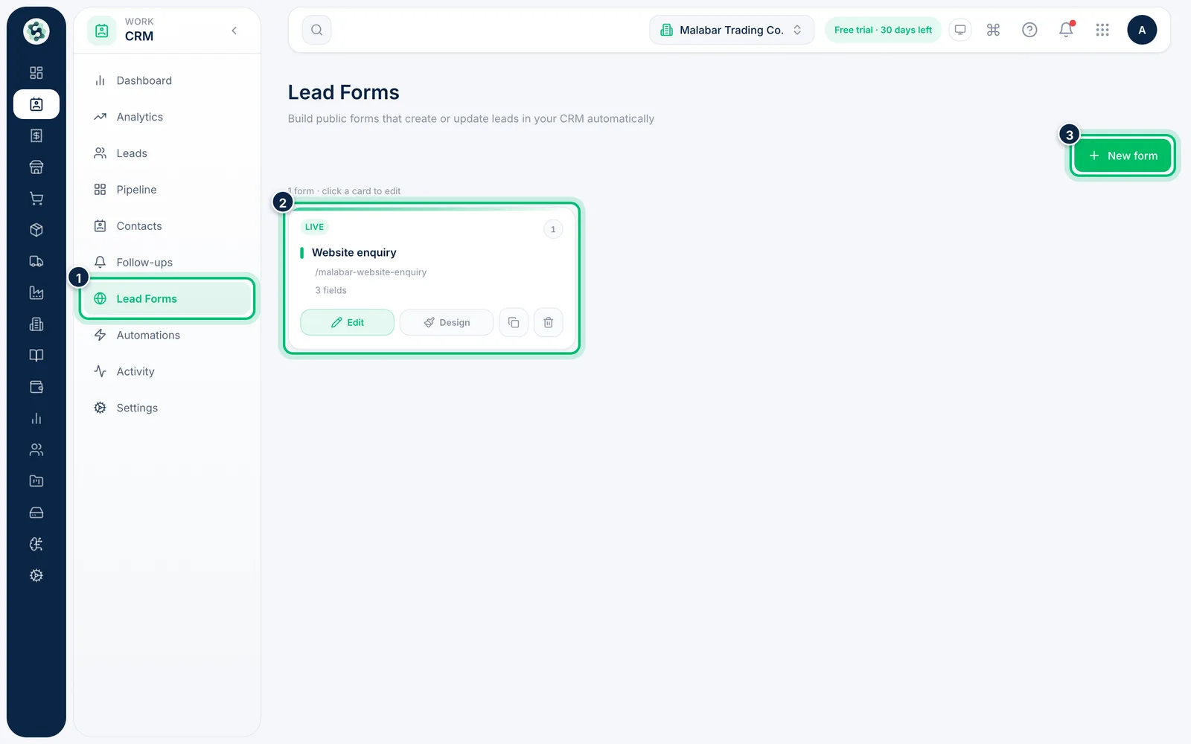Open the package box icon in rail
The height and width of the screenshot is (744, 1191).
[x=36, y=230]
